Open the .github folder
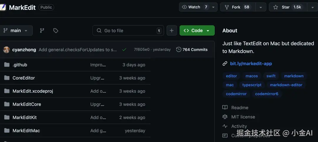318x142 pixels. (x=20, y=65)
